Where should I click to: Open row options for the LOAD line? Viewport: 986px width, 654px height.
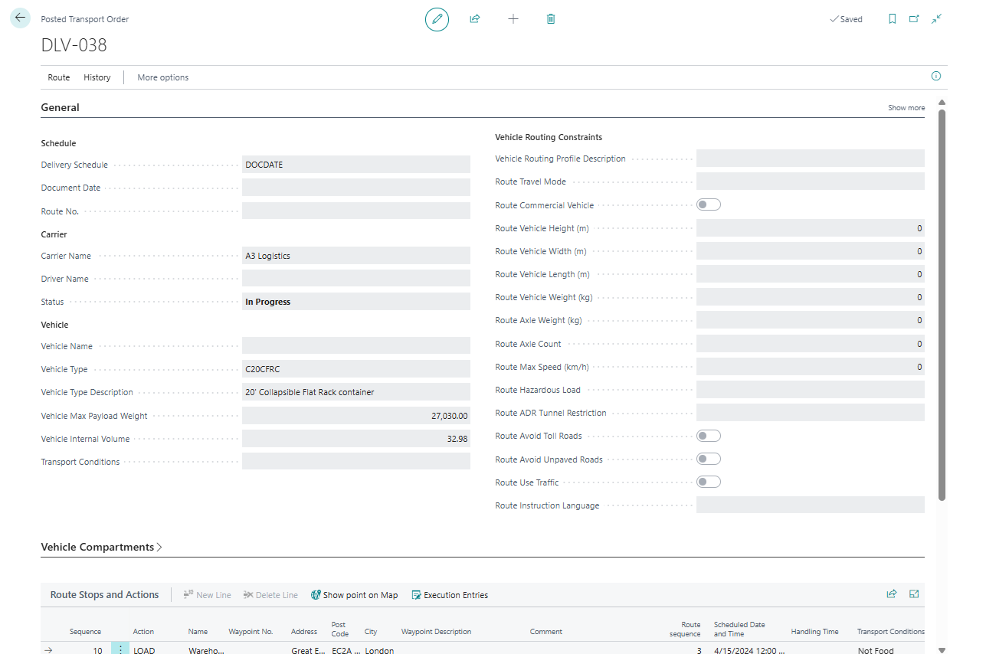pos(120,650)
